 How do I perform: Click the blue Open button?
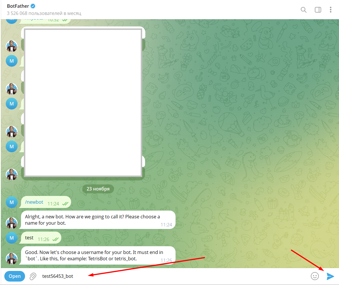(15, 276)
